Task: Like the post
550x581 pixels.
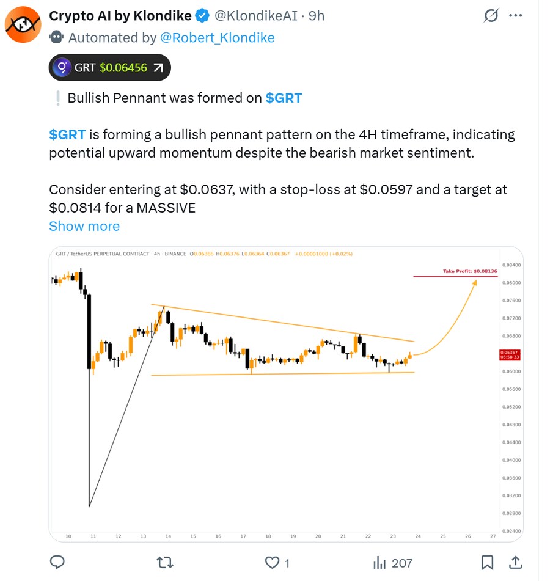Action: [272, 562]
